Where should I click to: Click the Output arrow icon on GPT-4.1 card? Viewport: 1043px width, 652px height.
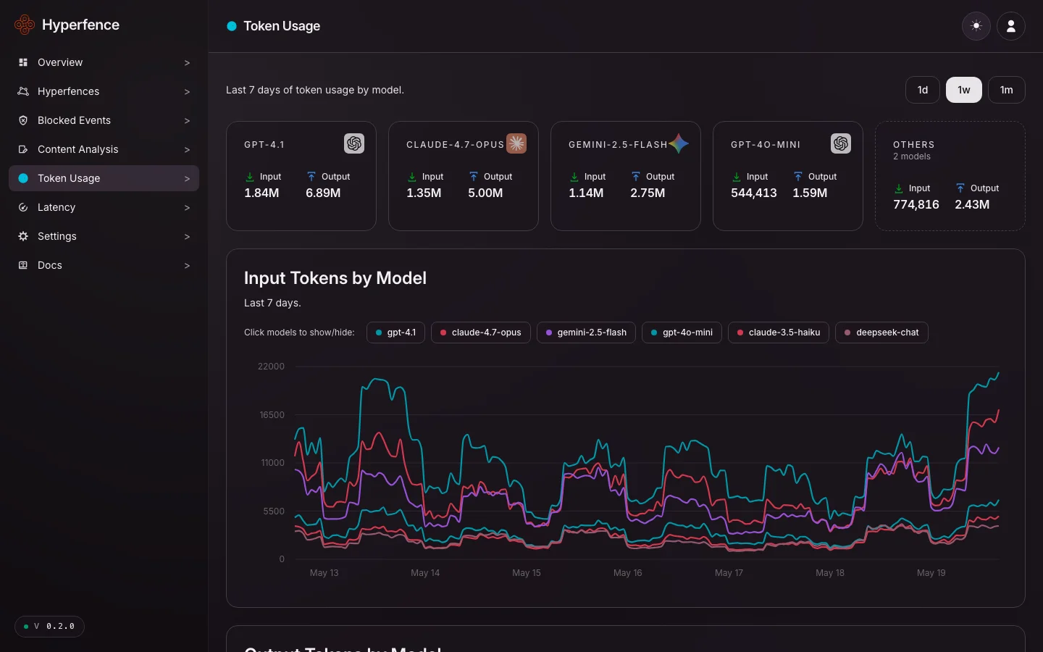coord(311,177)
